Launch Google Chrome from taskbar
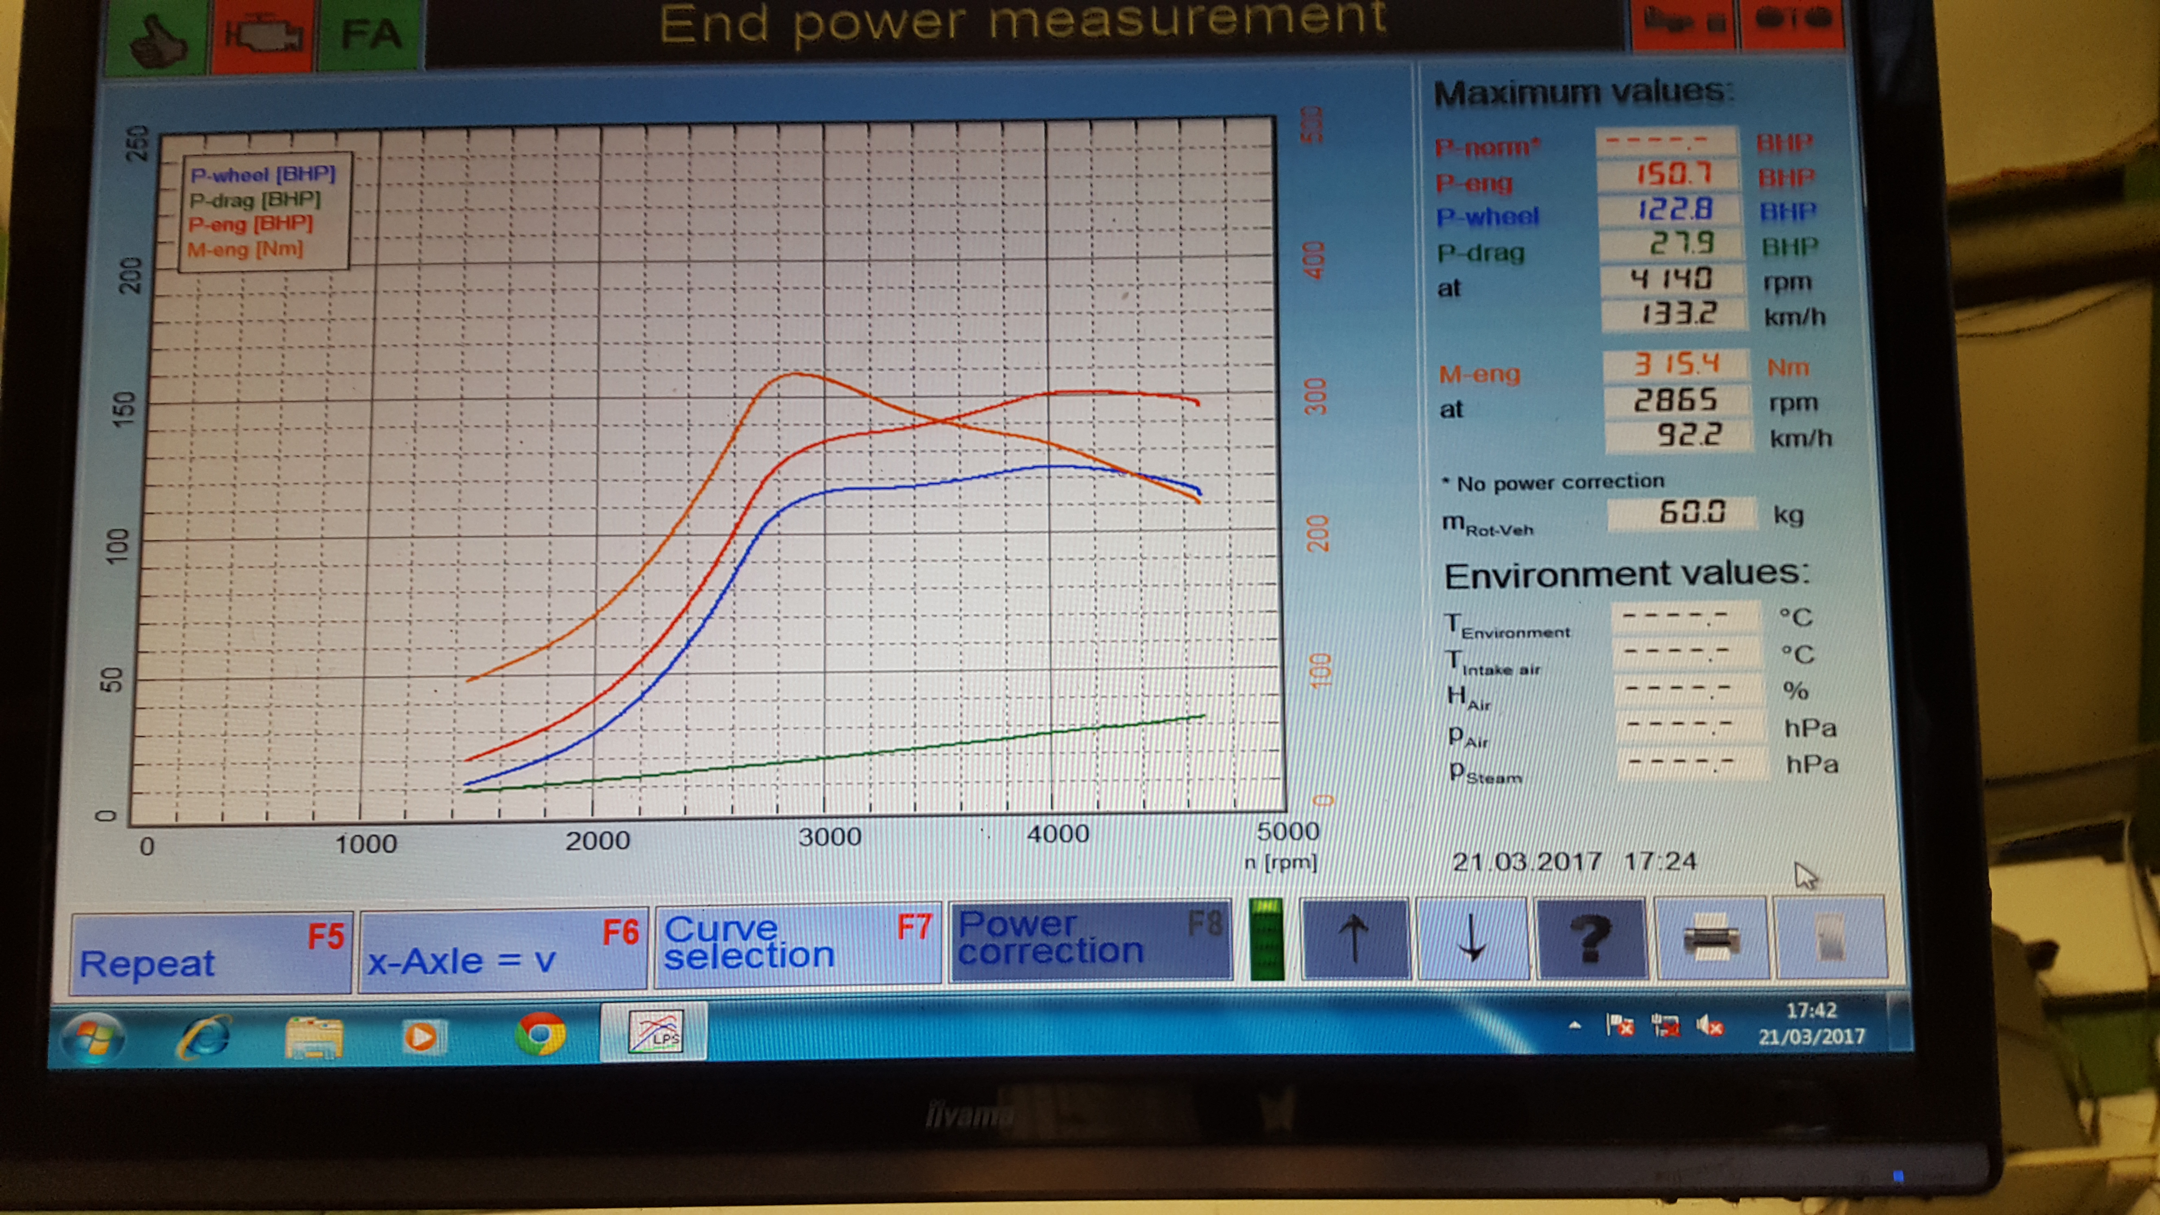This screenshot has height=1215, width=2160. [x=540, y=1034]
